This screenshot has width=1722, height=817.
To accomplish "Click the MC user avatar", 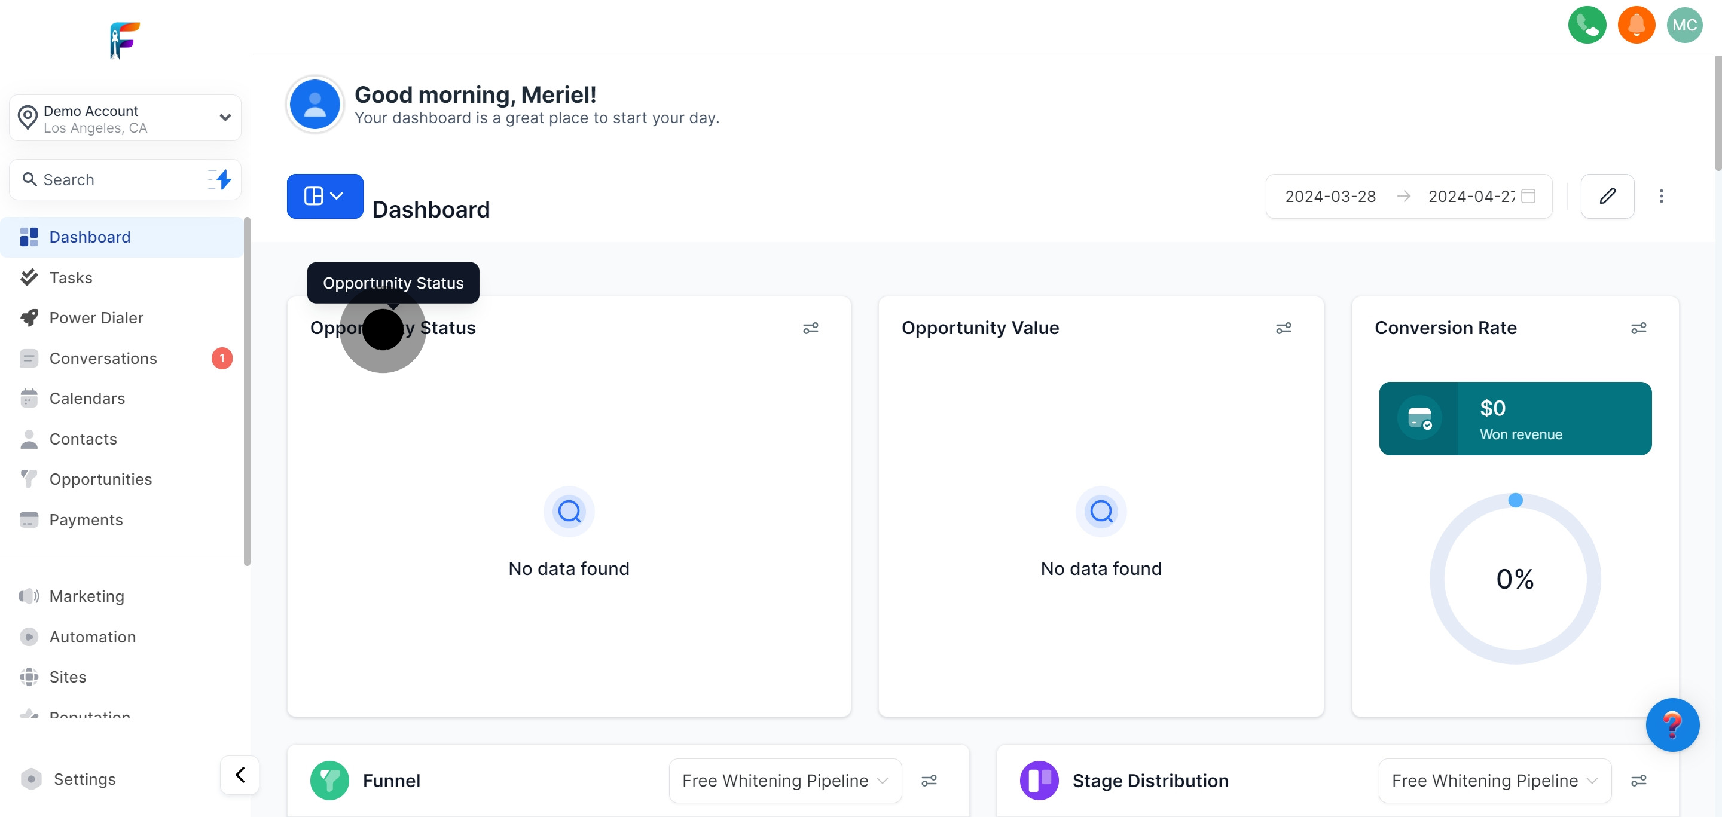I will pos(1684,25).
